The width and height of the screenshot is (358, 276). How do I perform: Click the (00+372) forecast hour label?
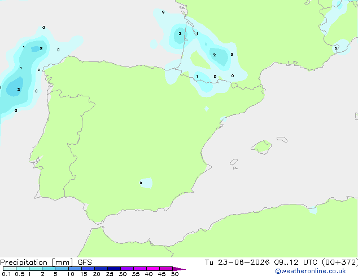(340, 262)
